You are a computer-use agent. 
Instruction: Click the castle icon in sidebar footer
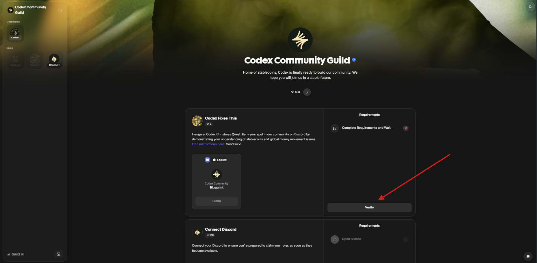[x=59, y=254]
